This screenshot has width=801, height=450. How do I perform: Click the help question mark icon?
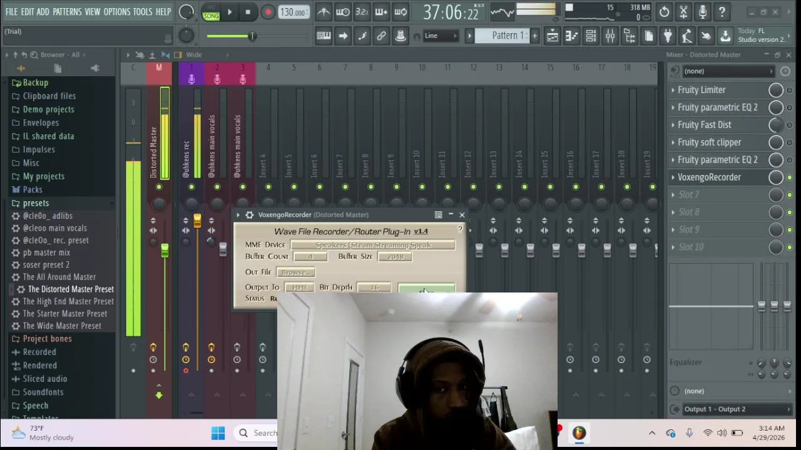tap(722, 12)
